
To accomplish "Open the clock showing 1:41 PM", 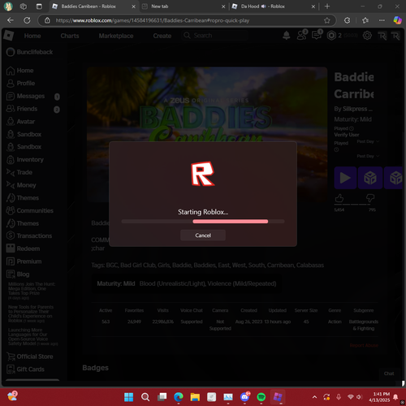I will (379, 397).
